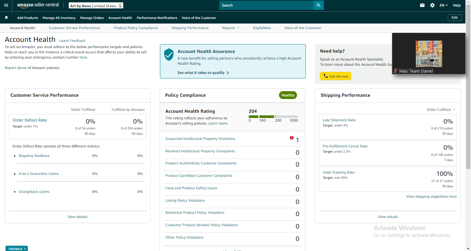Open Product Authenticity Customer Complaints
Image resolution: width=471 pixels, height=251 pixels.
(201, 163)
